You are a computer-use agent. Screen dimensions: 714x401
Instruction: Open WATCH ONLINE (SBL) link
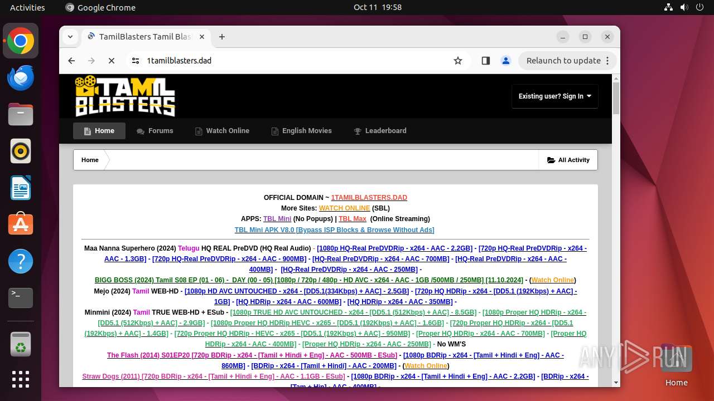(345, 208)
